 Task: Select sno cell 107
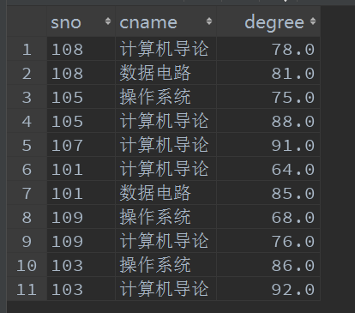(81, 145)
